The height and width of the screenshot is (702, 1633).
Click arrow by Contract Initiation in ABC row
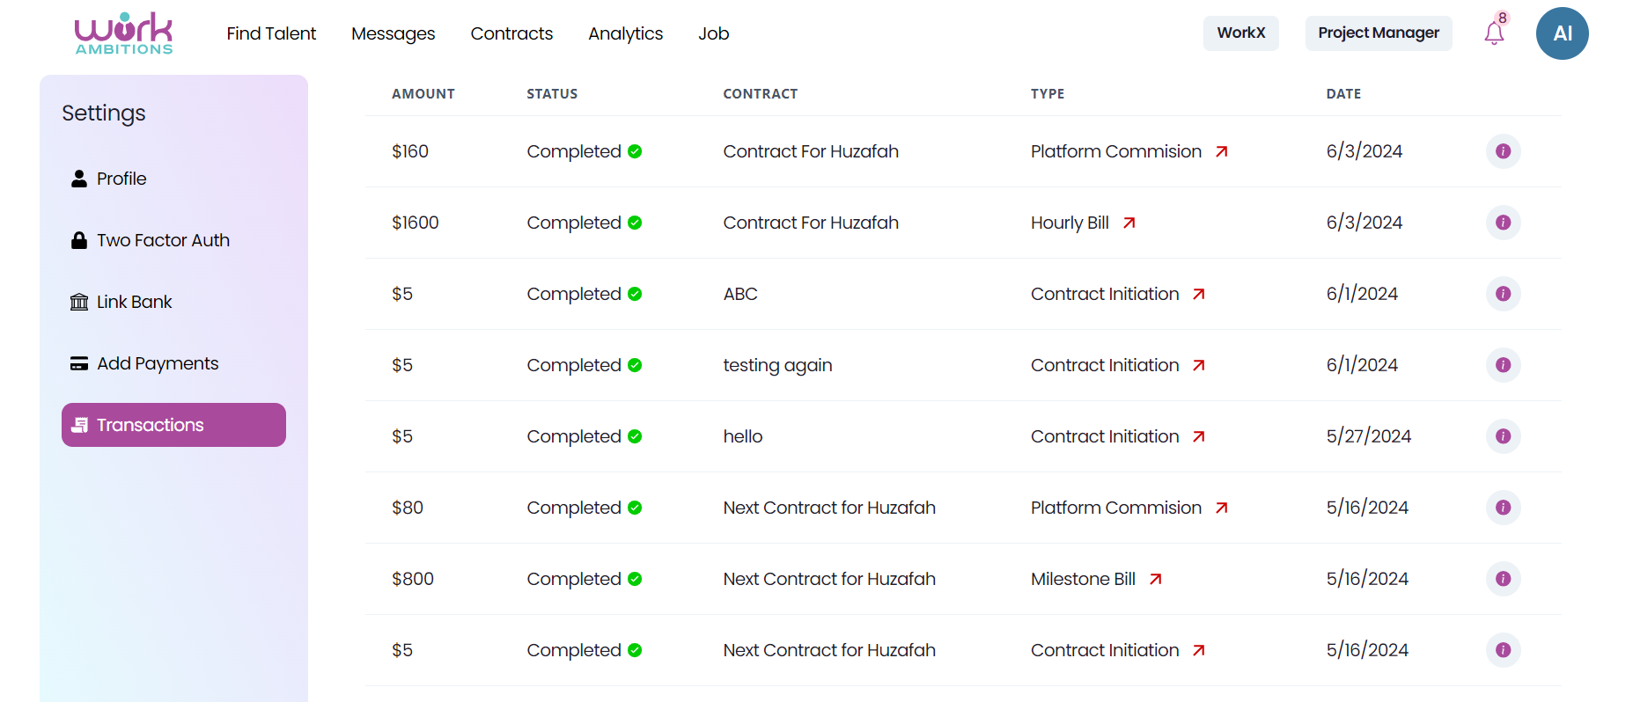point(1199,294)
